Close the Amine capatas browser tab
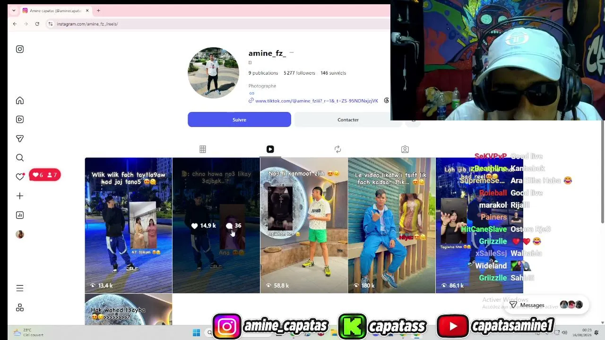 click(87, 10)
